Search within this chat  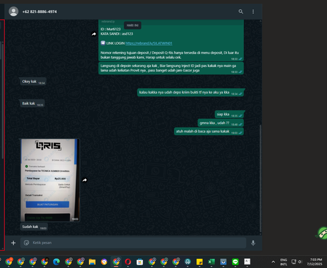tap(241, 12)
